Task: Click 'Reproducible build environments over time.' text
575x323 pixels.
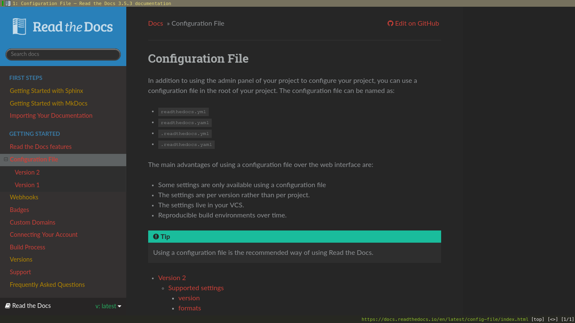Action: 222,215
